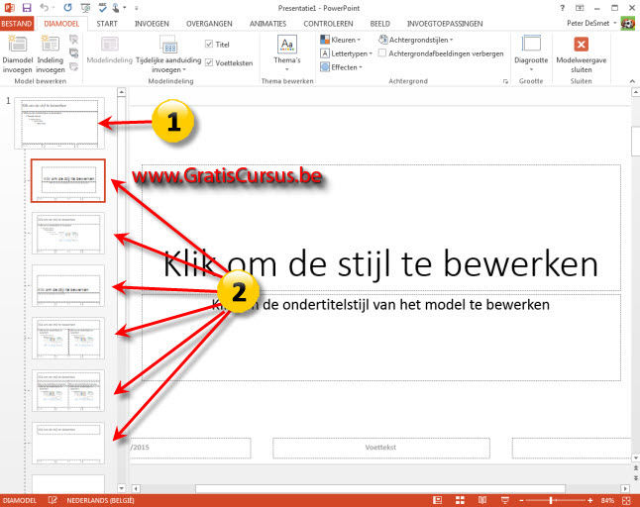Open PowerPoint Help question mark
640x507 pixels.
(x=562, y=8)
